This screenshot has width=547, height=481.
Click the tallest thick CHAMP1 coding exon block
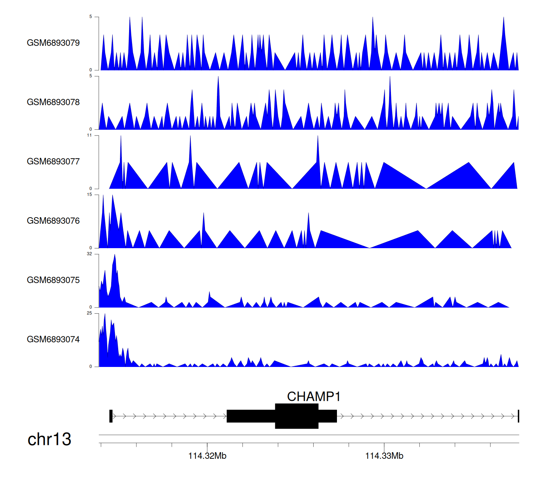(x=296, y=416)
